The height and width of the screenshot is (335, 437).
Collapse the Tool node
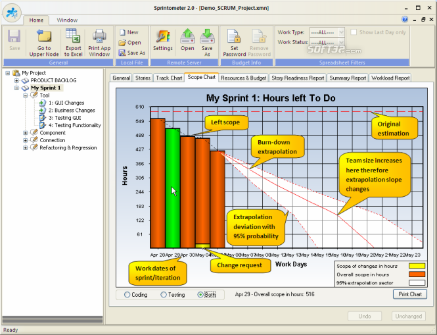26,95
